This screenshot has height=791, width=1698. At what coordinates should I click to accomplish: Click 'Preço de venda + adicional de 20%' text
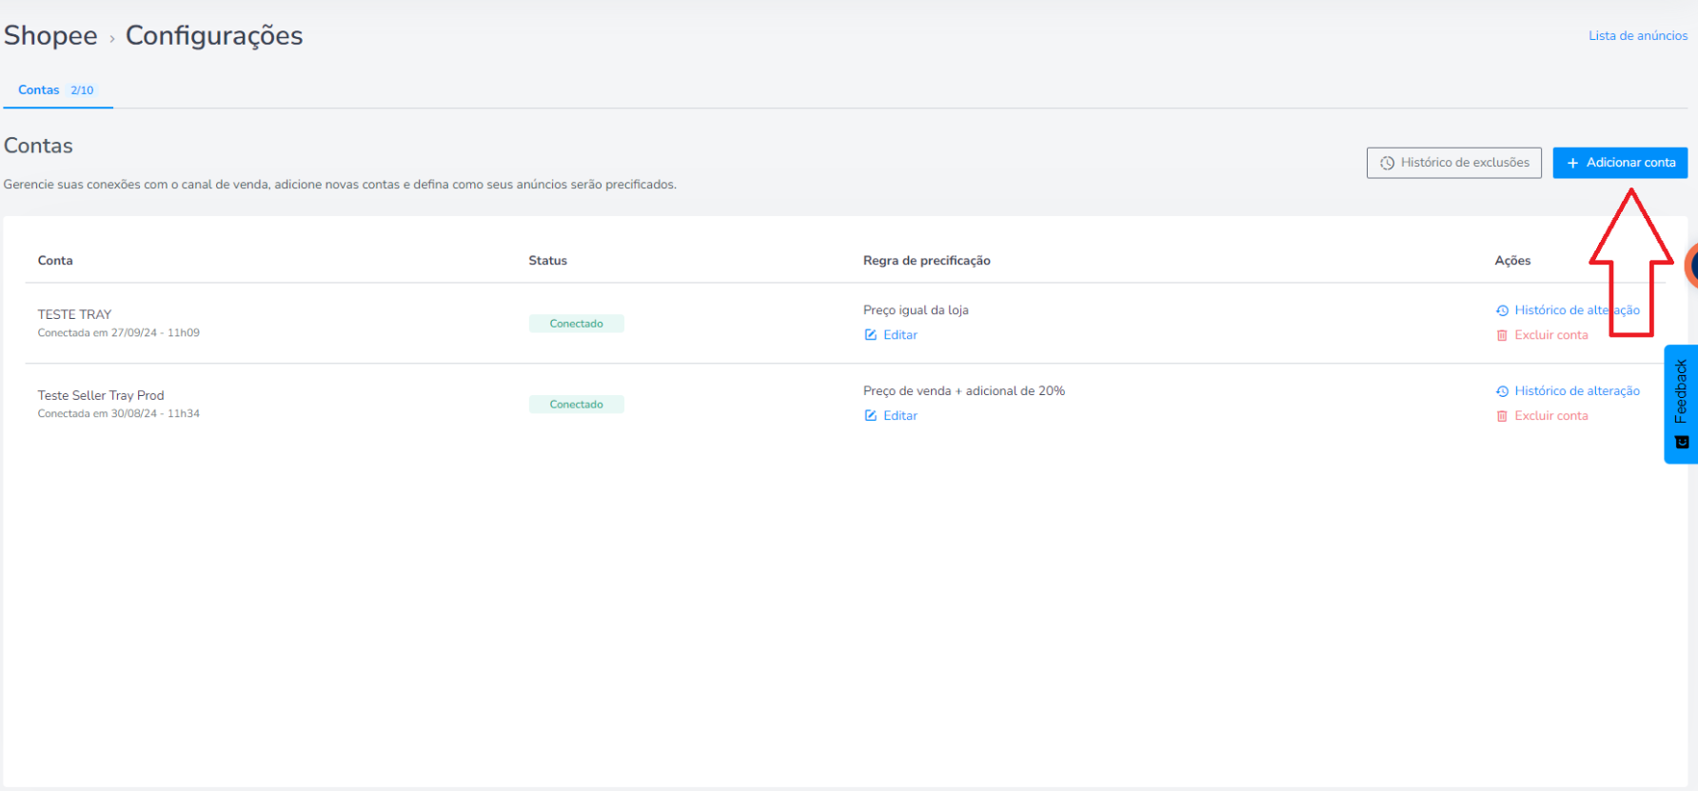(x=964, y=391)
